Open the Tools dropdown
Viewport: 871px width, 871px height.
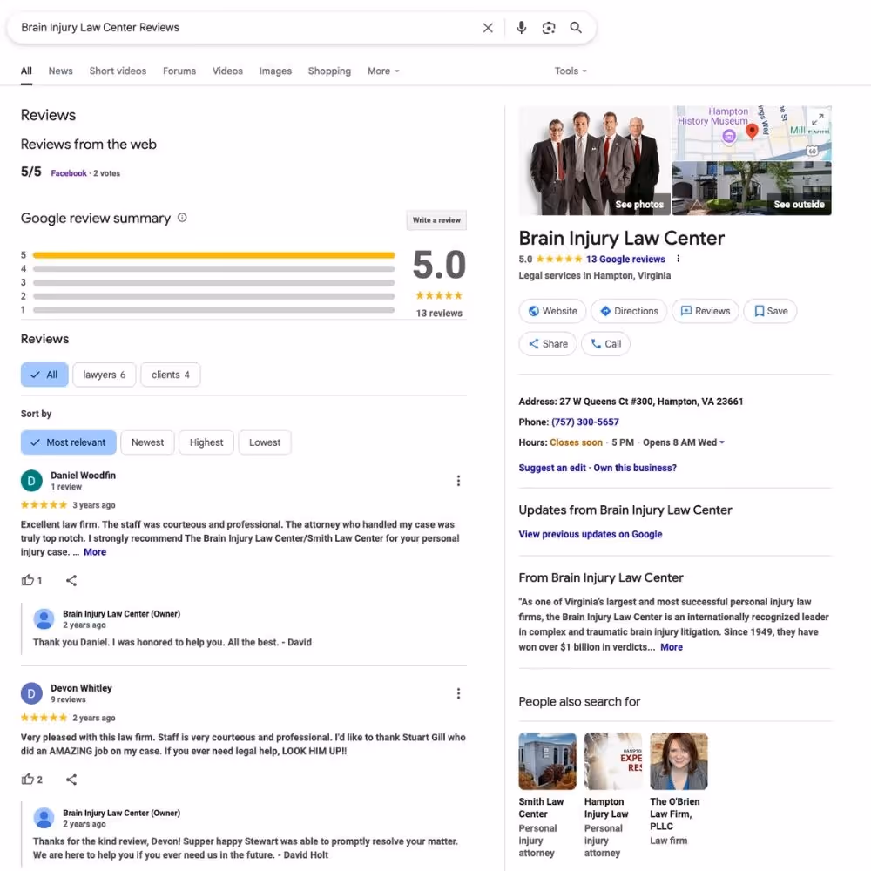[571, 71]
